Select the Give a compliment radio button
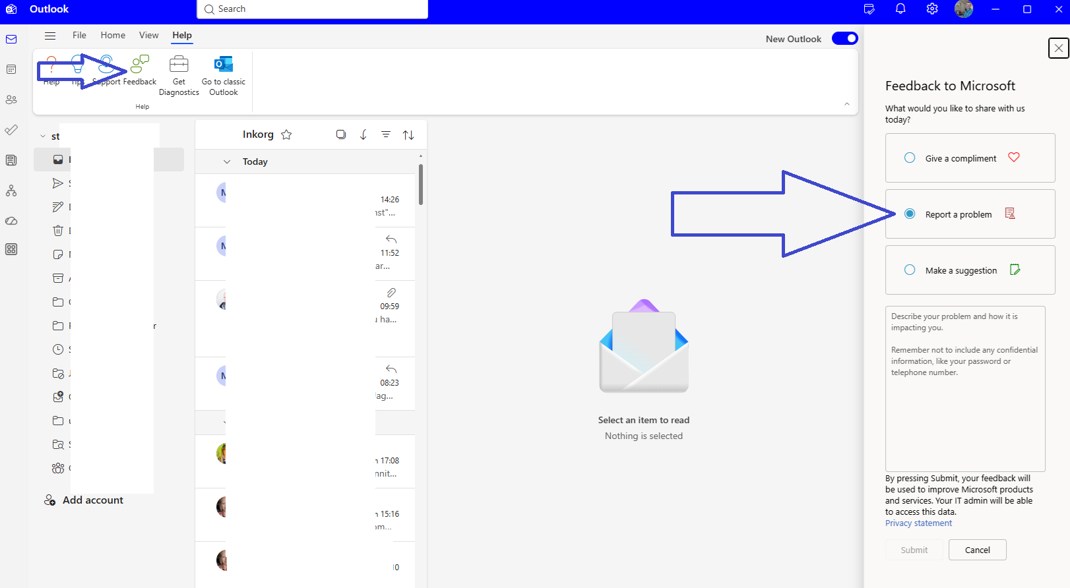Screen dimensions: 1070x588 click(910, 158)
